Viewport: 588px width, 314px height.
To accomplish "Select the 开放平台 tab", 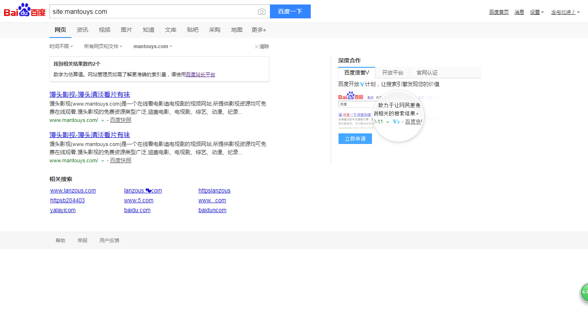I will point(392,73).
